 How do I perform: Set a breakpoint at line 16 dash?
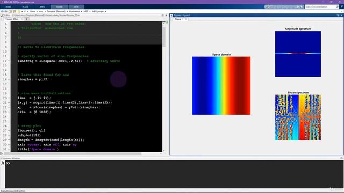pos(9,79)
